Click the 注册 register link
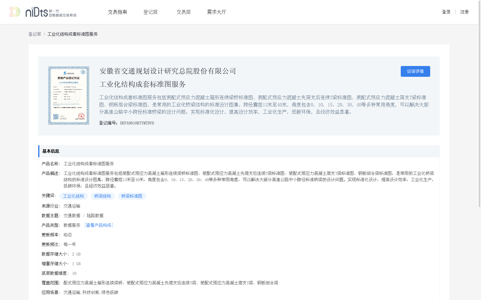Screen dimensions: 481x300 tap(464, 12)
